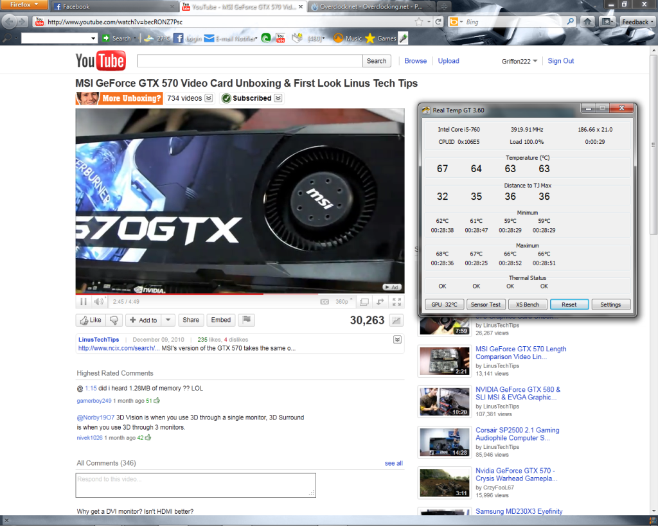The image size is (658, 526).
Task: Open MSI GeForce GTX 570 Length Comparison video
Action: coord(520,353)
